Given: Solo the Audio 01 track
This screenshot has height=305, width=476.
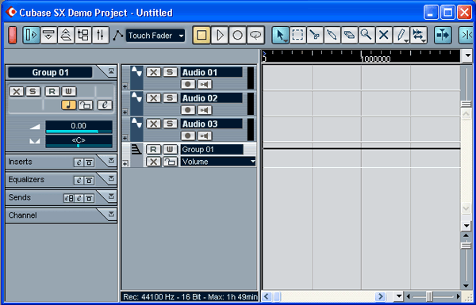Looking at the screenshot, I should (171, 72).
